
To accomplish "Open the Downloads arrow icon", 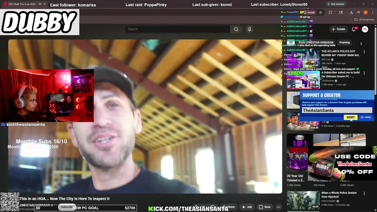I will coord(351,12).
